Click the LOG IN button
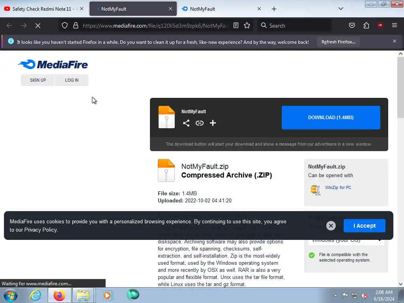Image resolution: width=404 pixels, height=303 pixels. pos(72,80)
